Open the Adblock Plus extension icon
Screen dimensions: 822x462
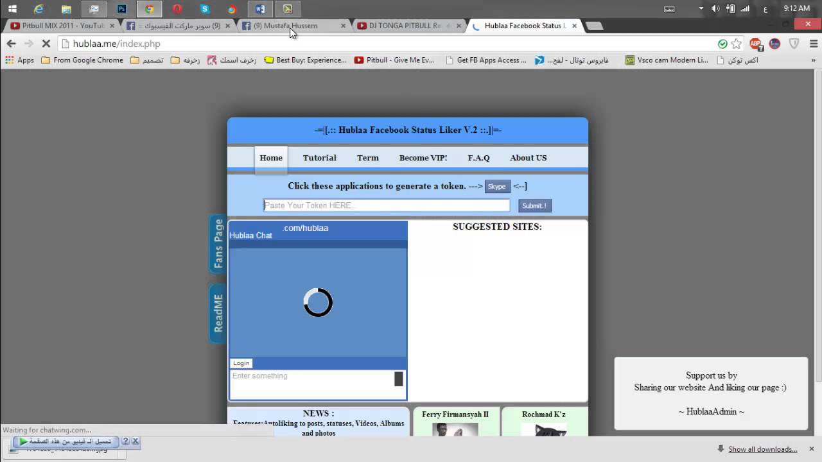pos(756,44)
